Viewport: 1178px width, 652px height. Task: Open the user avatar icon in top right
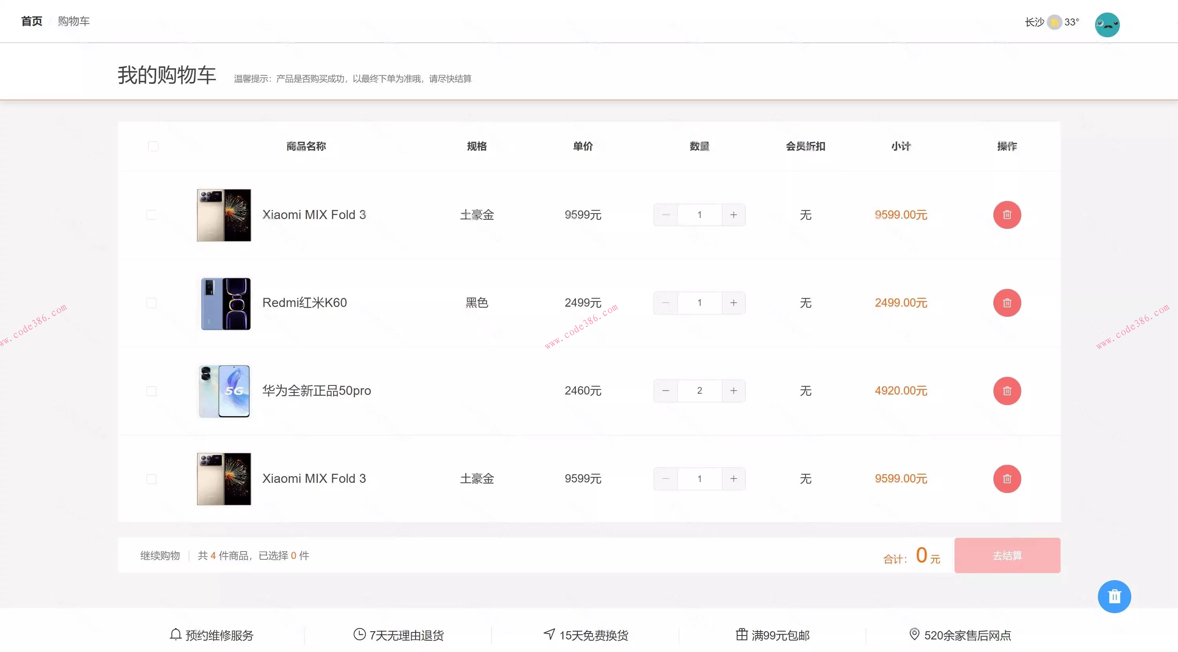(x=1107, y=24)
